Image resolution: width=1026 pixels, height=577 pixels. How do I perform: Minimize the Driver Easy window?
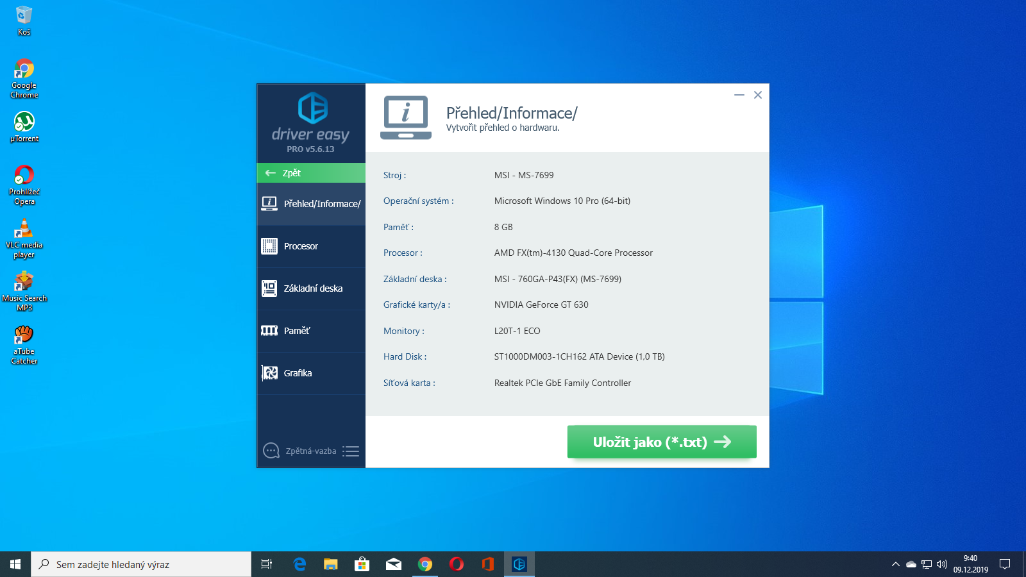[x=739, y=95]
